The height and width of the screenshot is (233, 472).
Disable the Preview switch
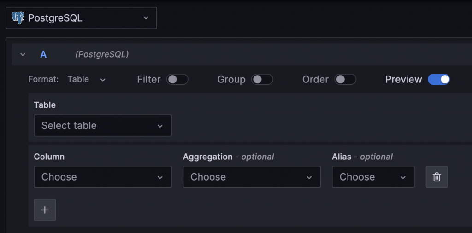(438, 79)
